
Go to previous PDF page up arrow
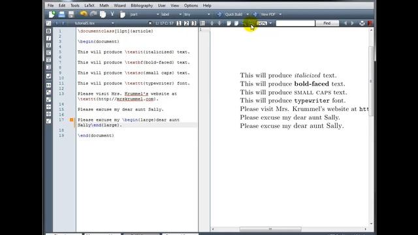coord(212,23)
